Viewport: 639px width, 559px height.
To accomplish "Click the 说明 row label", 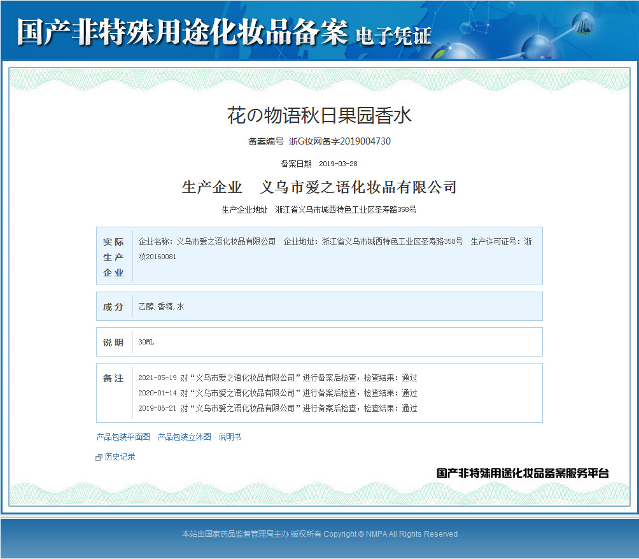I will (113, 343).
